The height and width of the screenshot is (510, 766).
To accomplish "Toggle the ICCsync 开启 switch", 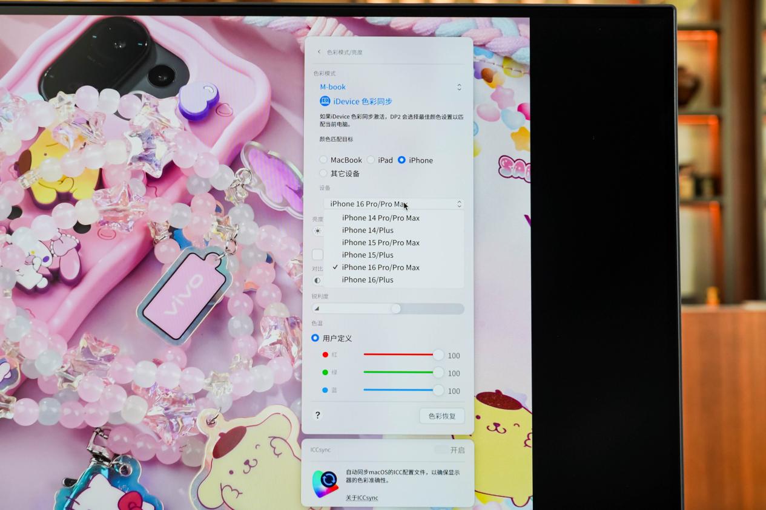I will 441,450.
